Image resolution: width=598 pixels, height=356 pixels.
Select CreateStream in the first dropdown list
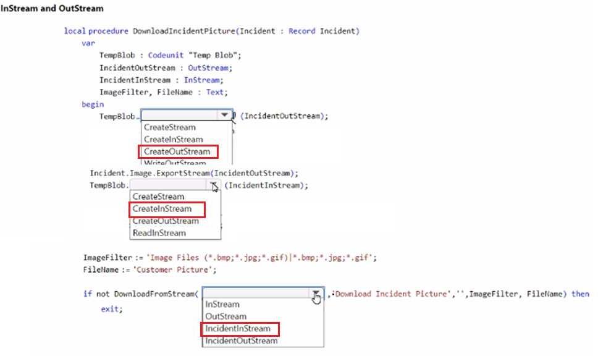170,127
